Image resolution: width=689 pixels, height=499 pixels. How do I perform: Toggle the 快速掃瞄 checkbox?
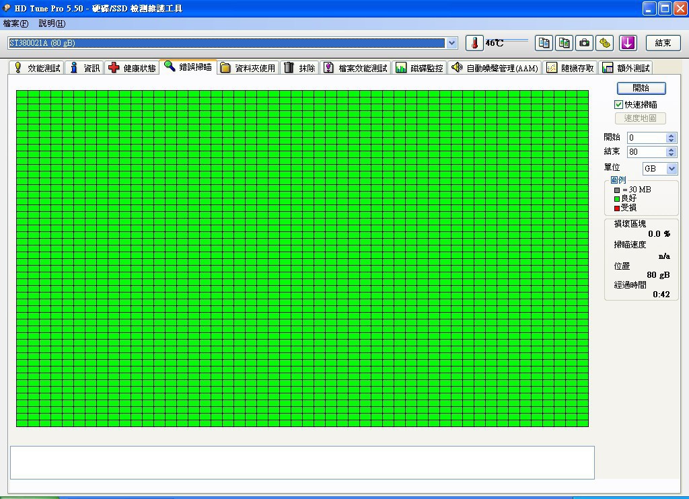tap(618, 104)
